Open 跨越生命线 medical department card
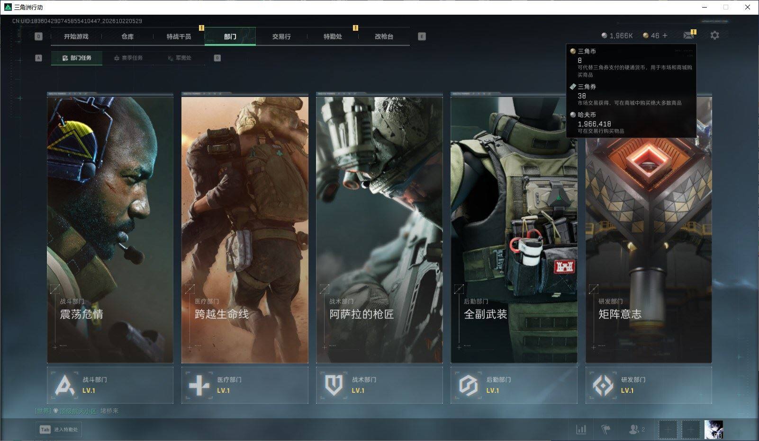Image resolution: width=759 pixels, height=441 pixels. (x=245, y=228)
